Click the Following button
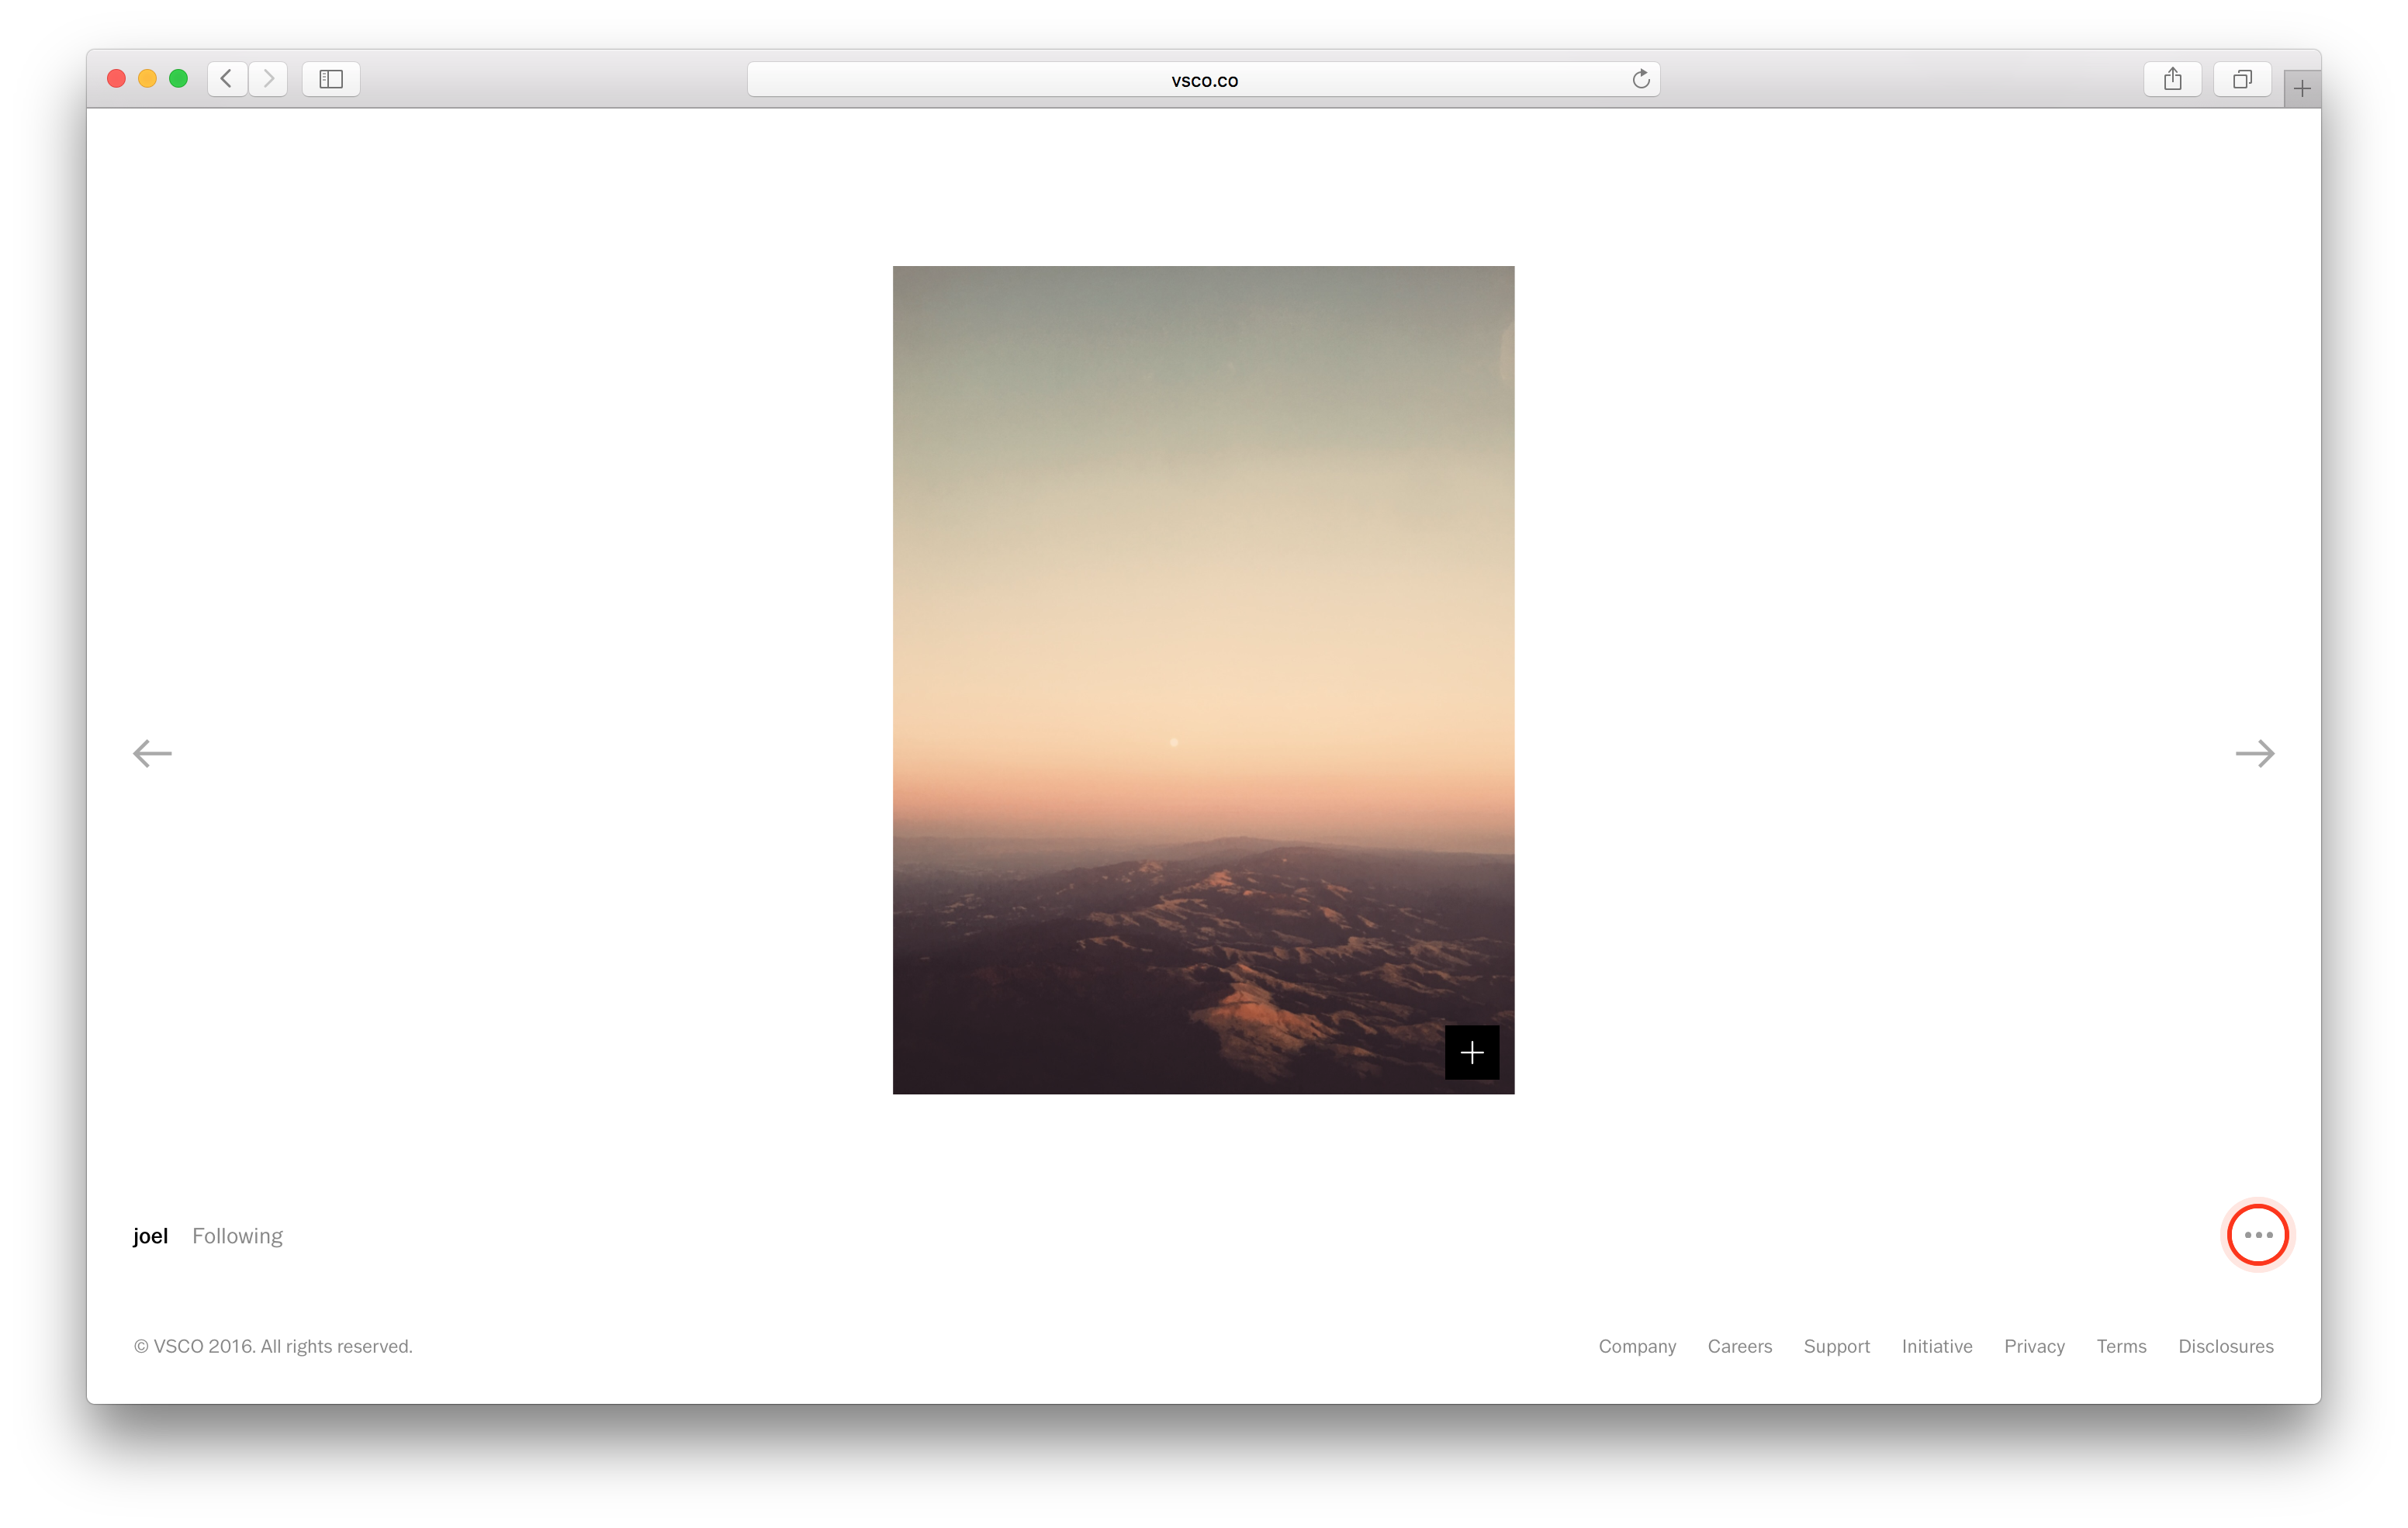 pos(237,1236)
